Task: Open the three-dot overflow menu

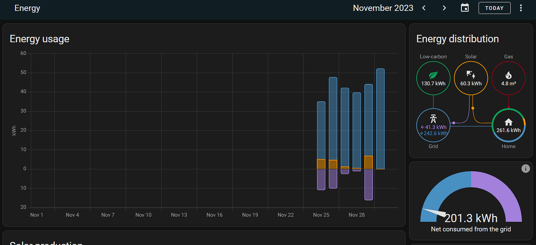Action: [x=521, y=8]
